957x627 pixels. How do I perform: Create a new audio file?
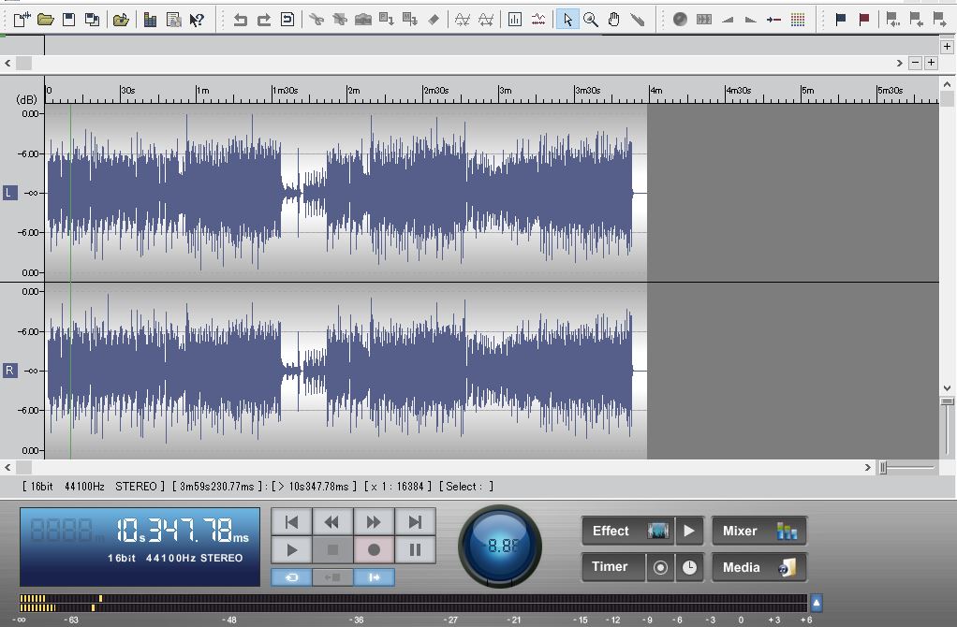point(22,20)
